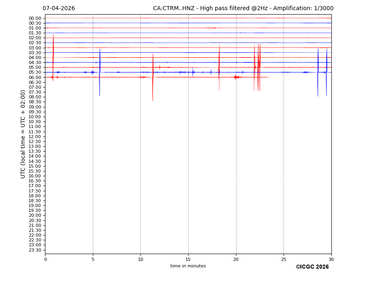Click the x-axis tick label 25
Image resolution: width=376 pixels, height=282 pixels.
(284, 259)
